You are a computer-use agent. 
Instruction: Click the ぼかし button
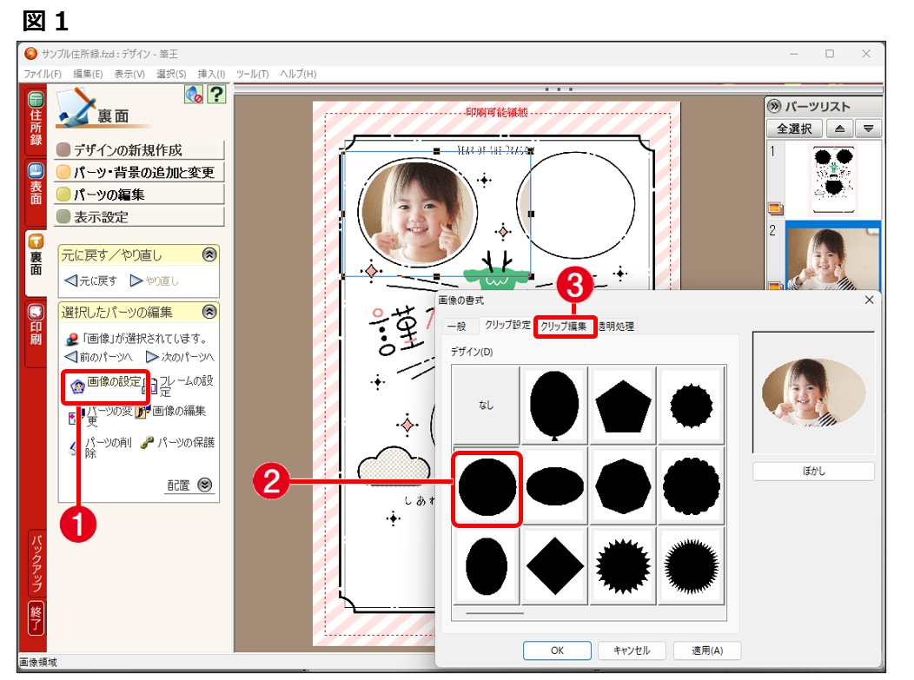tap(813, 472)
